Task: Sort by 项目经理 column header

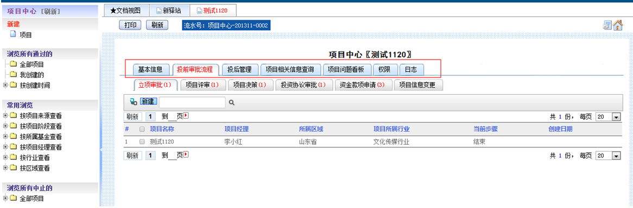Action: 237,129
